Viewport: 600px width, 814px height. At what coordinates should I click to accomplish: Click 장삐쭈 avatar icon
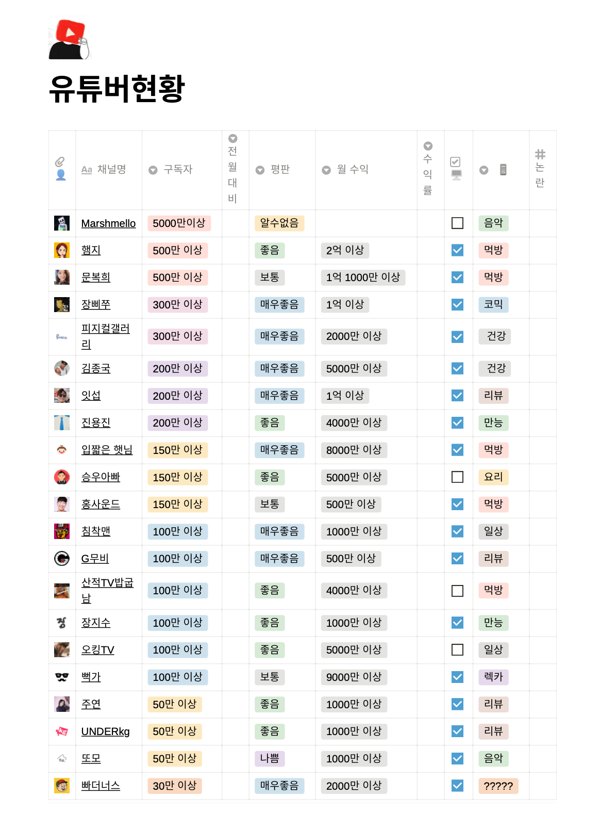62,305
